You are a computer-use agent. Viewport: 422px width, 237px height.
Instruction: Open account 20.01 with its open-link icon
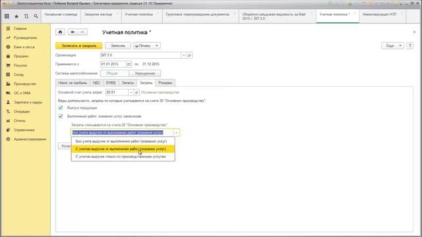coord(136,92)
